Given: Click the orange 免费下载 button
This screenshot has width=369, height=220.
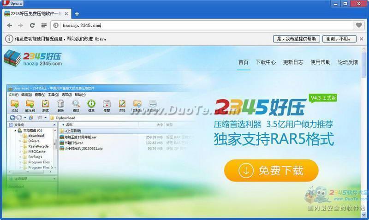Looking at the screenshot, I should (271, 170).
